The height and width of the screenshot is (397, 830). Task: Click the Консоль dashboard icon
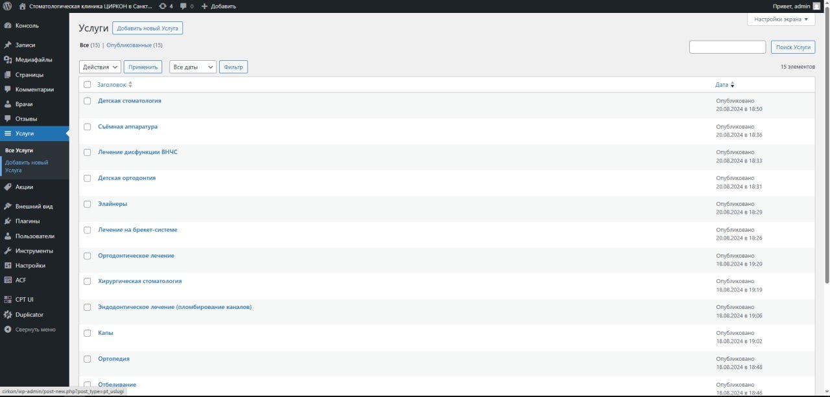tap(8, 26)
